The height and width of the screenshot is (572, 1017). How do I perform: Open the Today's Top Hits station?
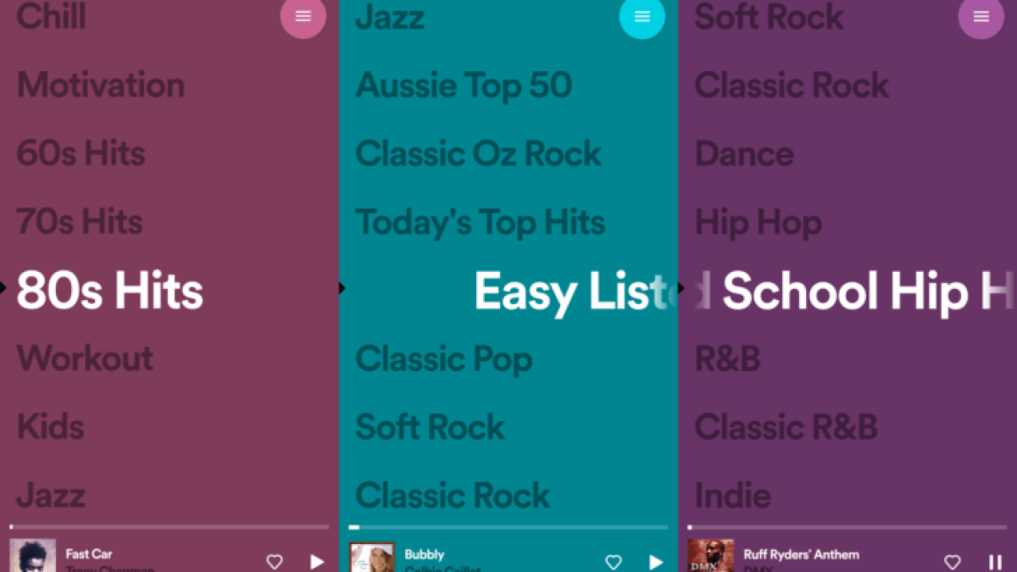coord(481,222)
